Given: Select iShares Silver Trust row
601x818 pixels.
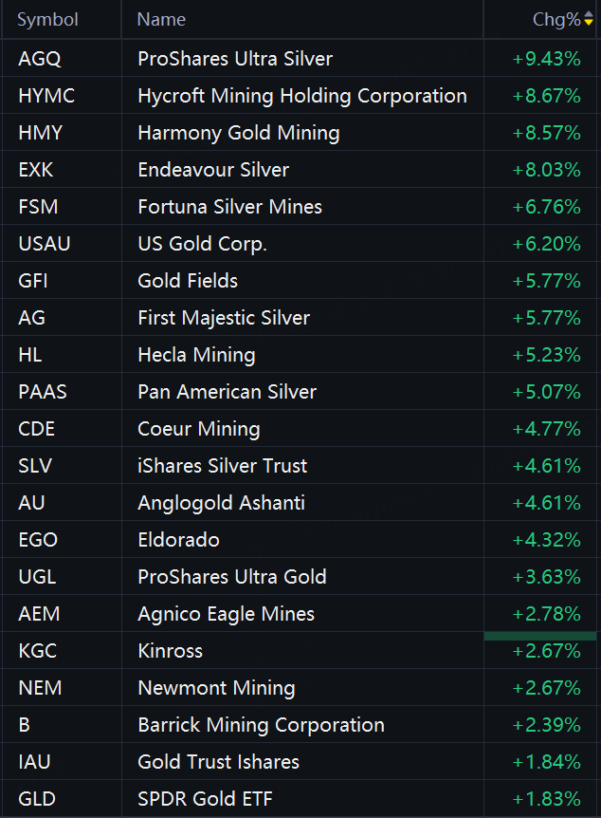Looking at the screenshot, I should 222,466.
